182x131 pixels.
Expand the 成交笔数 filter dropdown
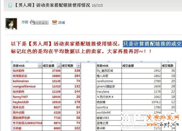coord(78,66)
